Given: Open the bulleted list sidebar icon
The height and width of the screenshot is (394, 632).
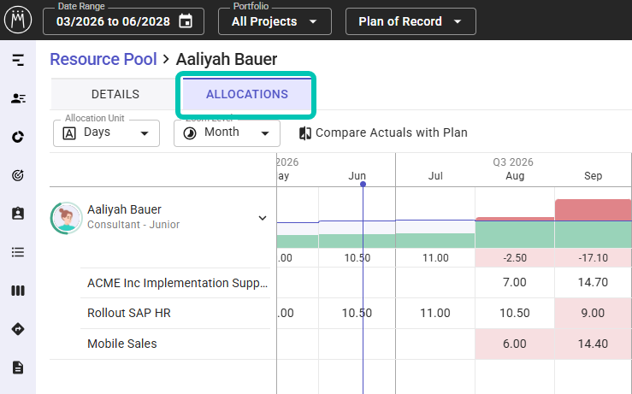Looking at the screenshot, I should coord(18,252).
